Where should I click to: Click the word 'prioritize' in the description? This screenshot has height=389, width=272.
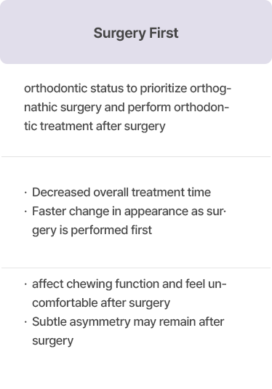click(164, 89)
